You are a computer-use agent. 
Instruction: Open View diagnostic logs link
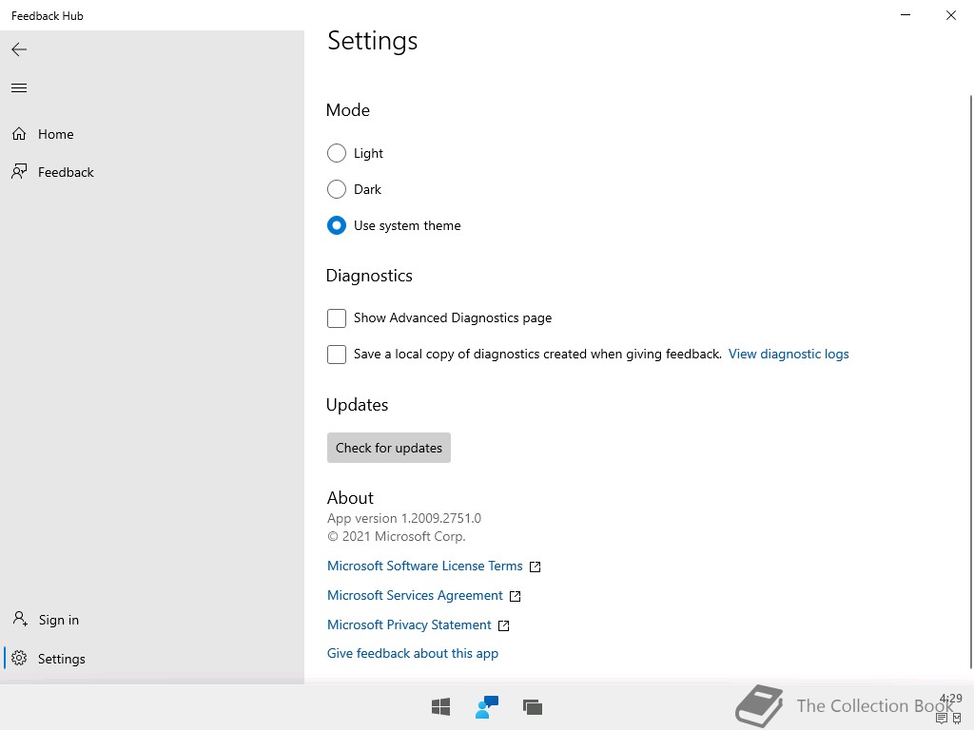789,354
